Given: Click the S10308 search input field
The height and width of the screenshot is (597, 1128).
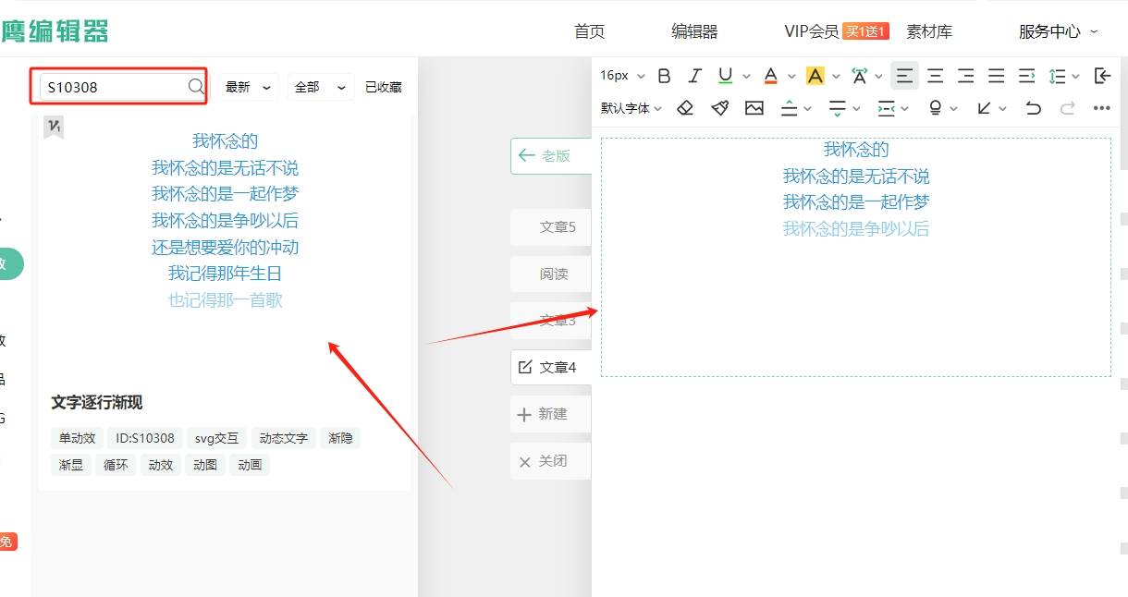Looking at the screenshot, I should (113, 87).
